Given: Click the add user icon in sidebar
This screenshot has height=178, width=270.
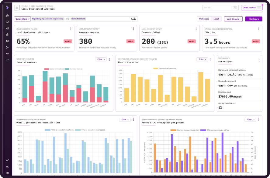Looking at the screenshot, I should [7, 160].
